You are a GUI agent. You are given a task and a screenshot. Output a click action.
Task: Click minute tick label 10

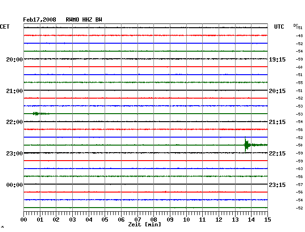186,219
